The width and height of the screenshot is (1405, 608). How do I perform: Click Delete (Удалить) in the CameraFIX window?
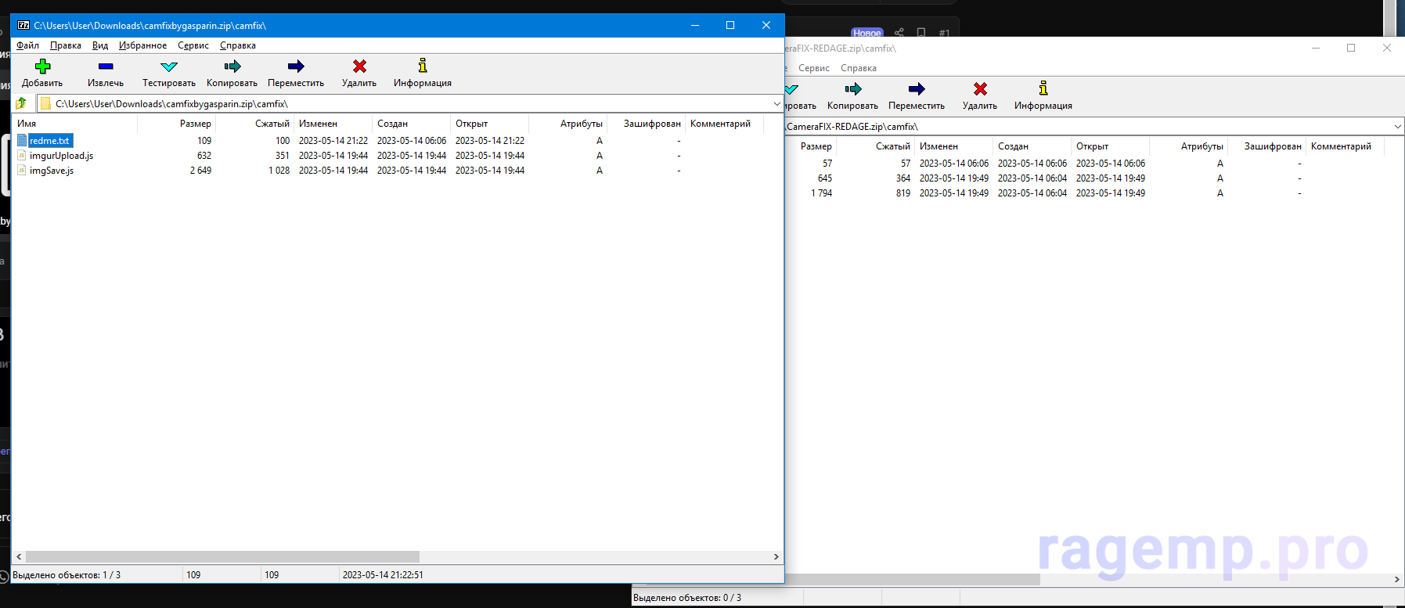coord(979,90)
